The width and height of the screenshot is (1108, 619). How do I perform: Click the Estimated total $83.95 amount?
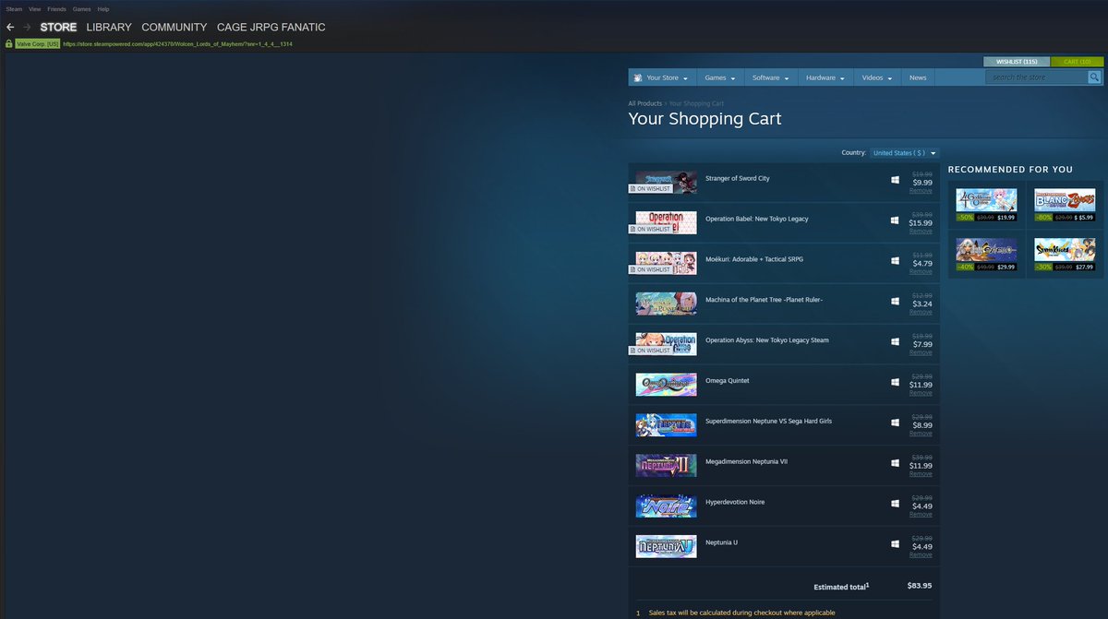coord(919,586)
